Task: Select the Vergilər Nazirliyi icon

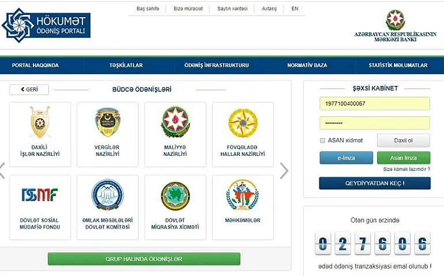Action: tap(107, 122)
